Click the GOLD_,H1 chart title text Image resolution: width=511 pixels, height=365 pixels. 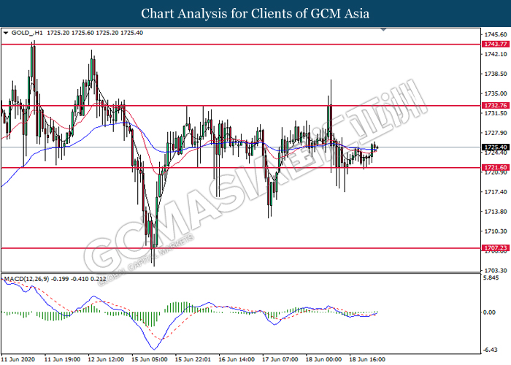tap(27, 33)
